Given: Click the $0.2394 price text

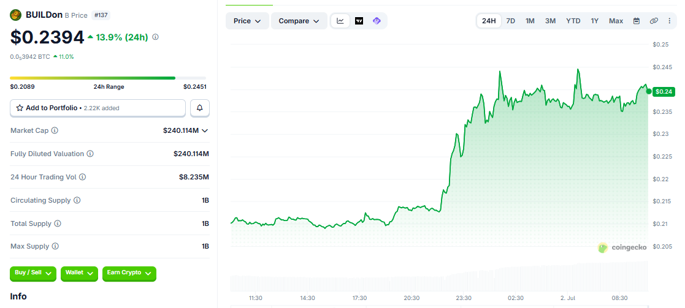Looking at the screenshot, I should tap(47, 37).
